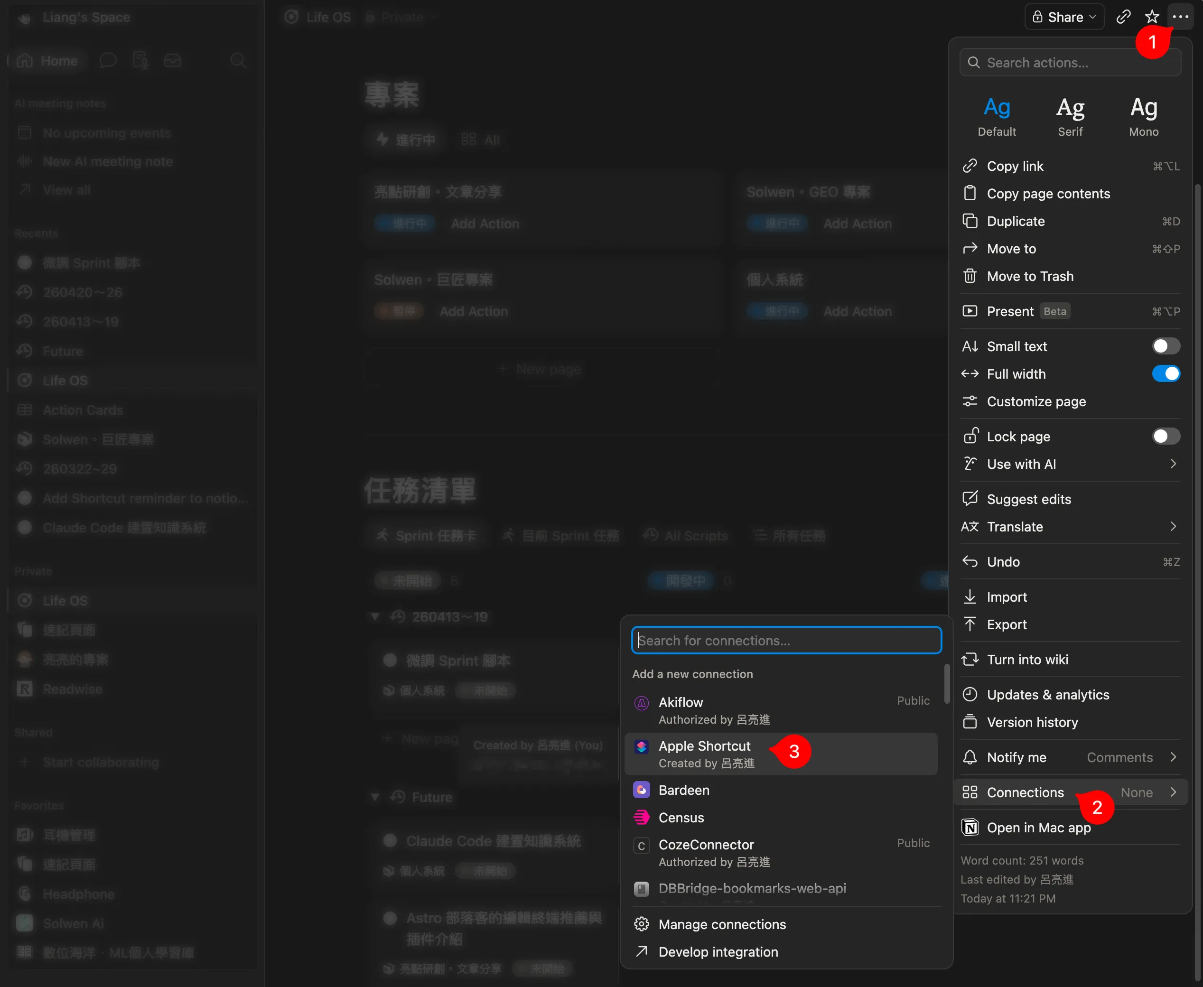Open Manage connections

786,924
